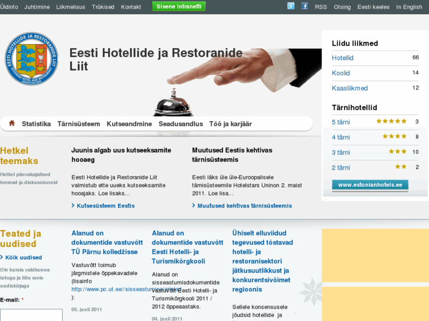
Task: Open the TÜ Pärnu kolledžisse news headline
Action: click(107, 242)
